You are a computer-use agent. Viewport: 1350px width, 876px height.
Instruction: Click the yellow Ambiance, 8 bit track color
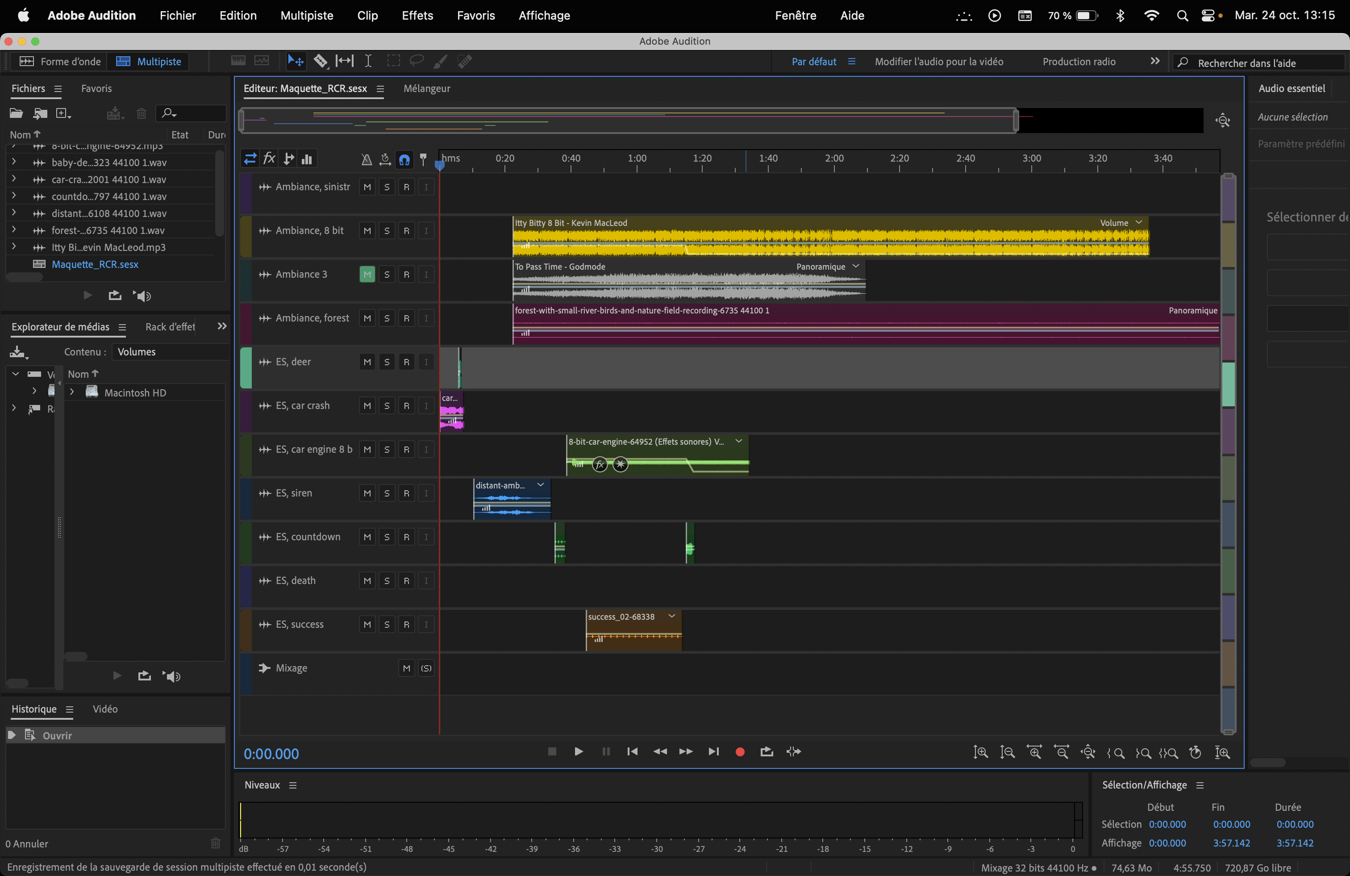tap(246, 236)
